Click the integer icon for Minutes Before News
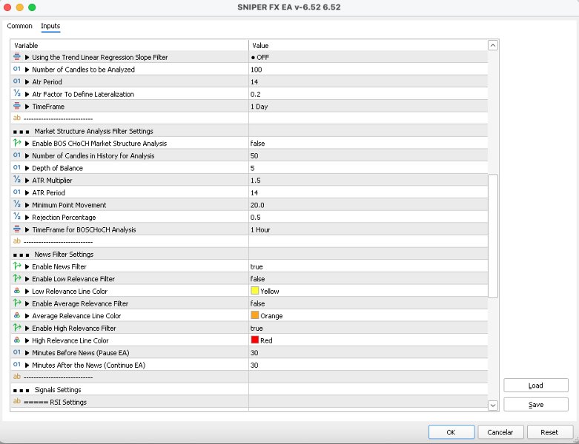Viewport: 579px width, 444px height. click(x=17, y=352)
